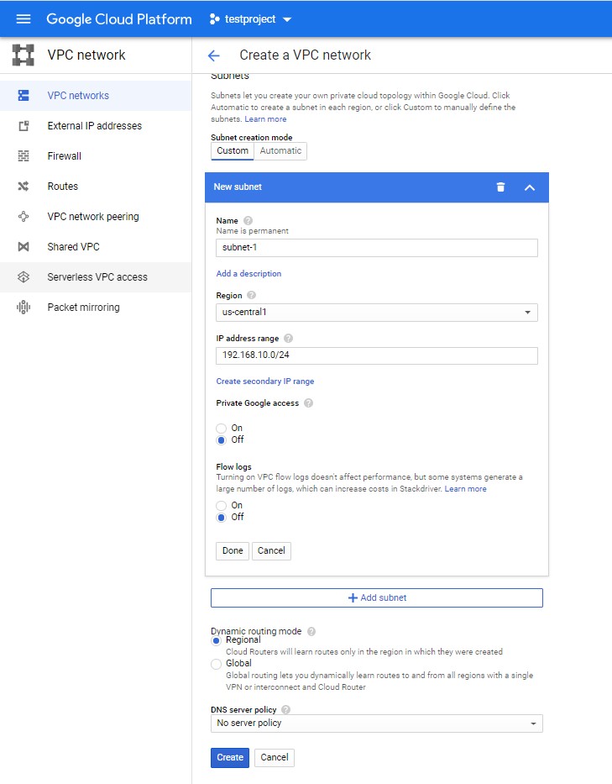The width and height of the screenshot is (612, 784).
Task: Select Global dynamic routing mode
Action: (216, 664)
